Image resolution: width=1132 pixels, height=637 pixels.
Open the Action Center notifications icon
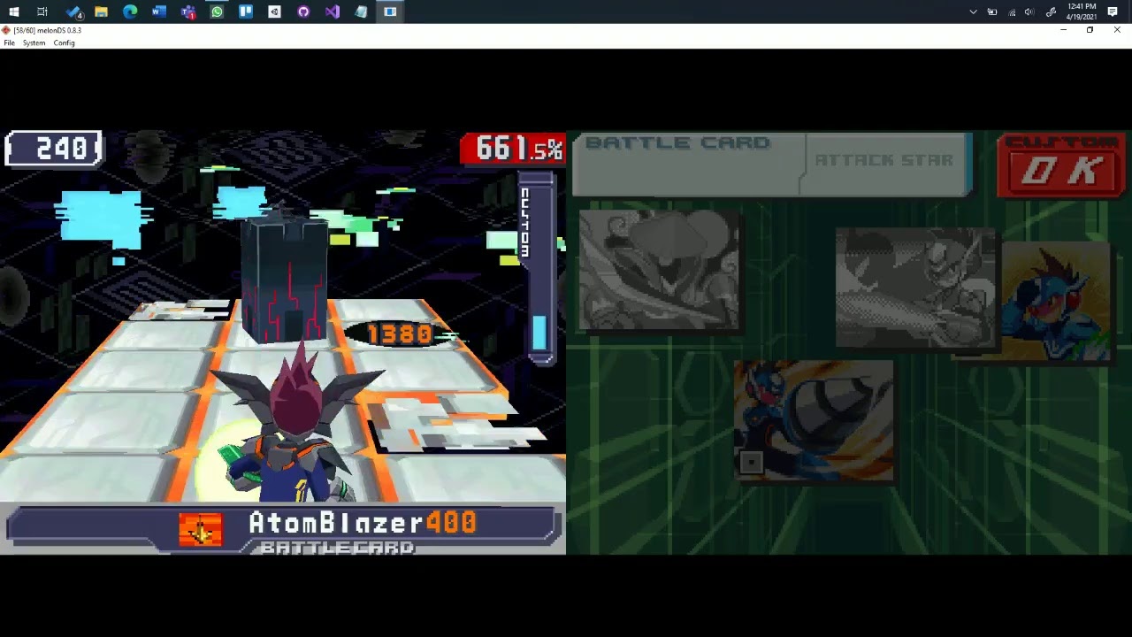click(x=1113, y=12)
